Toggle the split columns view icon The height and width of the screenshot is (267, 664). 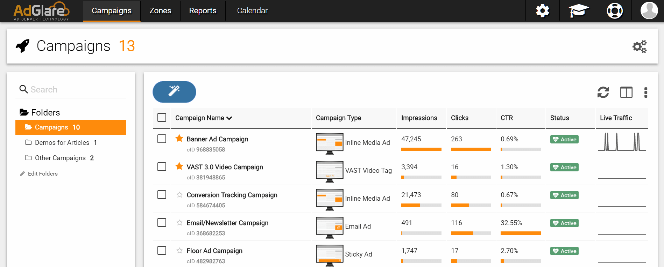click(x=626, y=92)
